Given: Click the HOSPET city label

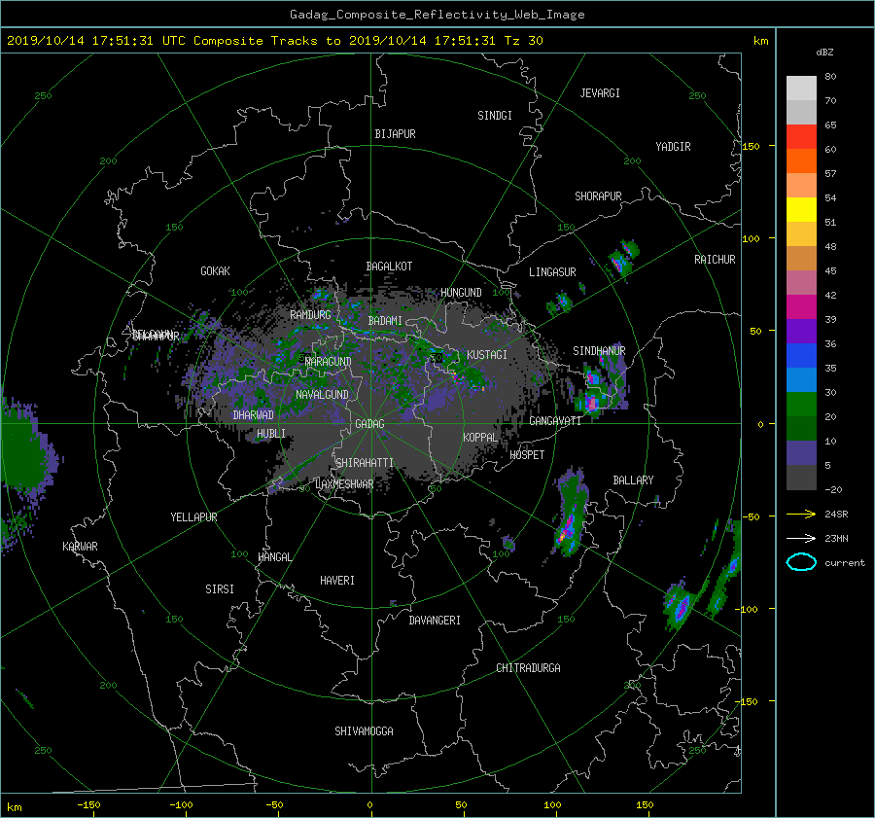Looking at the screenshot, I should click(527, 455).
